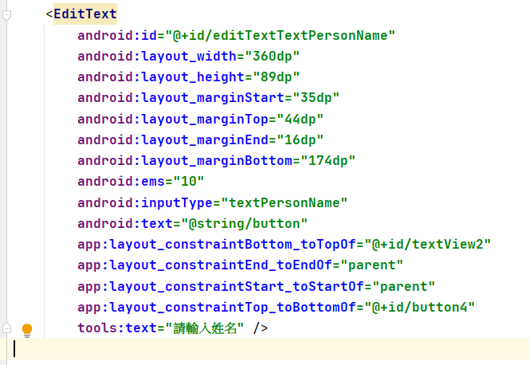
Task: Click the layout_marginEnd value "16dp"
Action: point(300,139)
